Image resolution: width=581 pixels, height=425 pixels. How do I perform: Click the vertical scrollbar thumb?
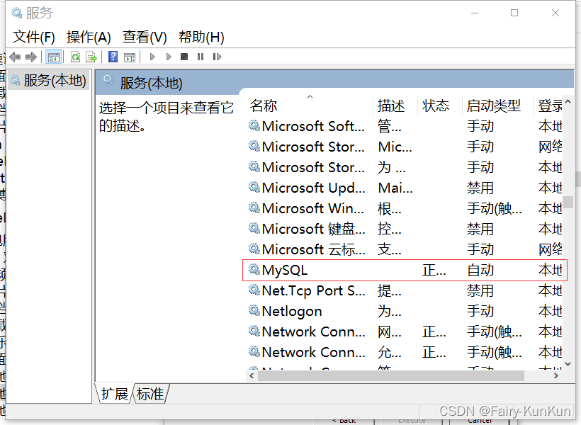pyautogui.click(x=568, y=203)
